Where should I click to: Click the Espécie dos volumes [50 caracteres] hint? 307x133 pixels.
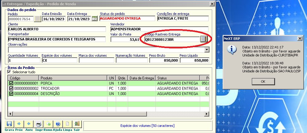click(147, 126)
